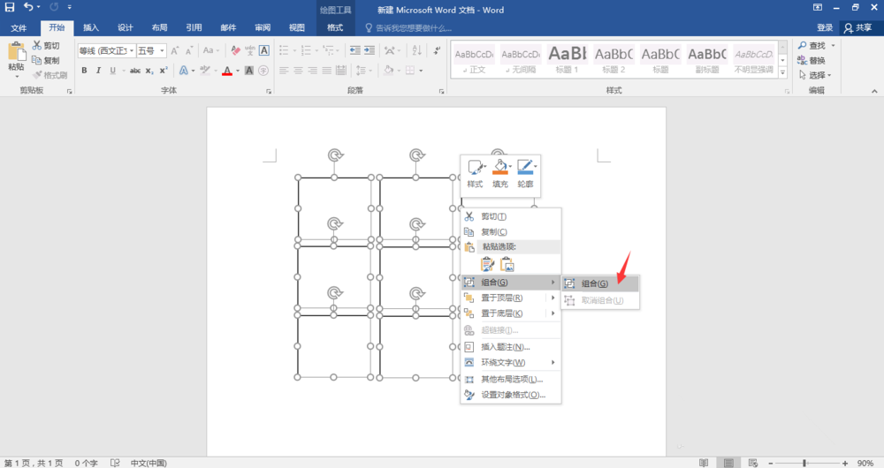Switch to the 设计 tab
The width and height of the screenshot is (884, 468).
coord(126,27)
